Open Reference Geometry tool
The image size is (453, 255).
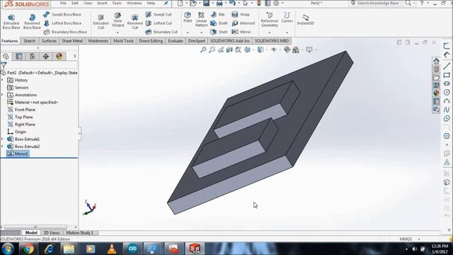click(x=269, y=19)
